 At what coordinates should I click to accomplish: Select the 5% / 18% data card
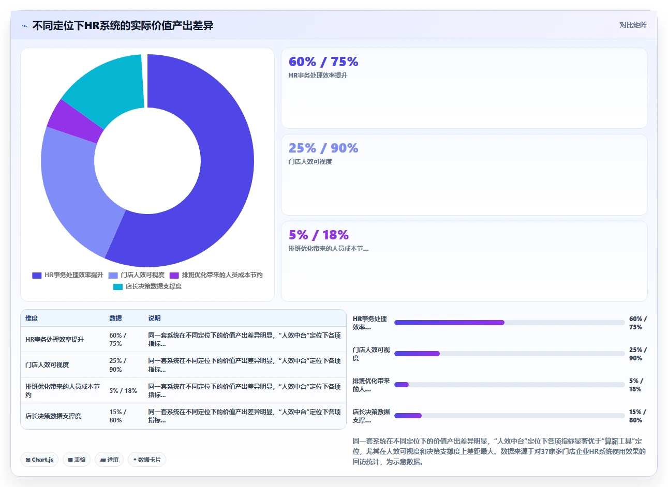coord(464,261)
